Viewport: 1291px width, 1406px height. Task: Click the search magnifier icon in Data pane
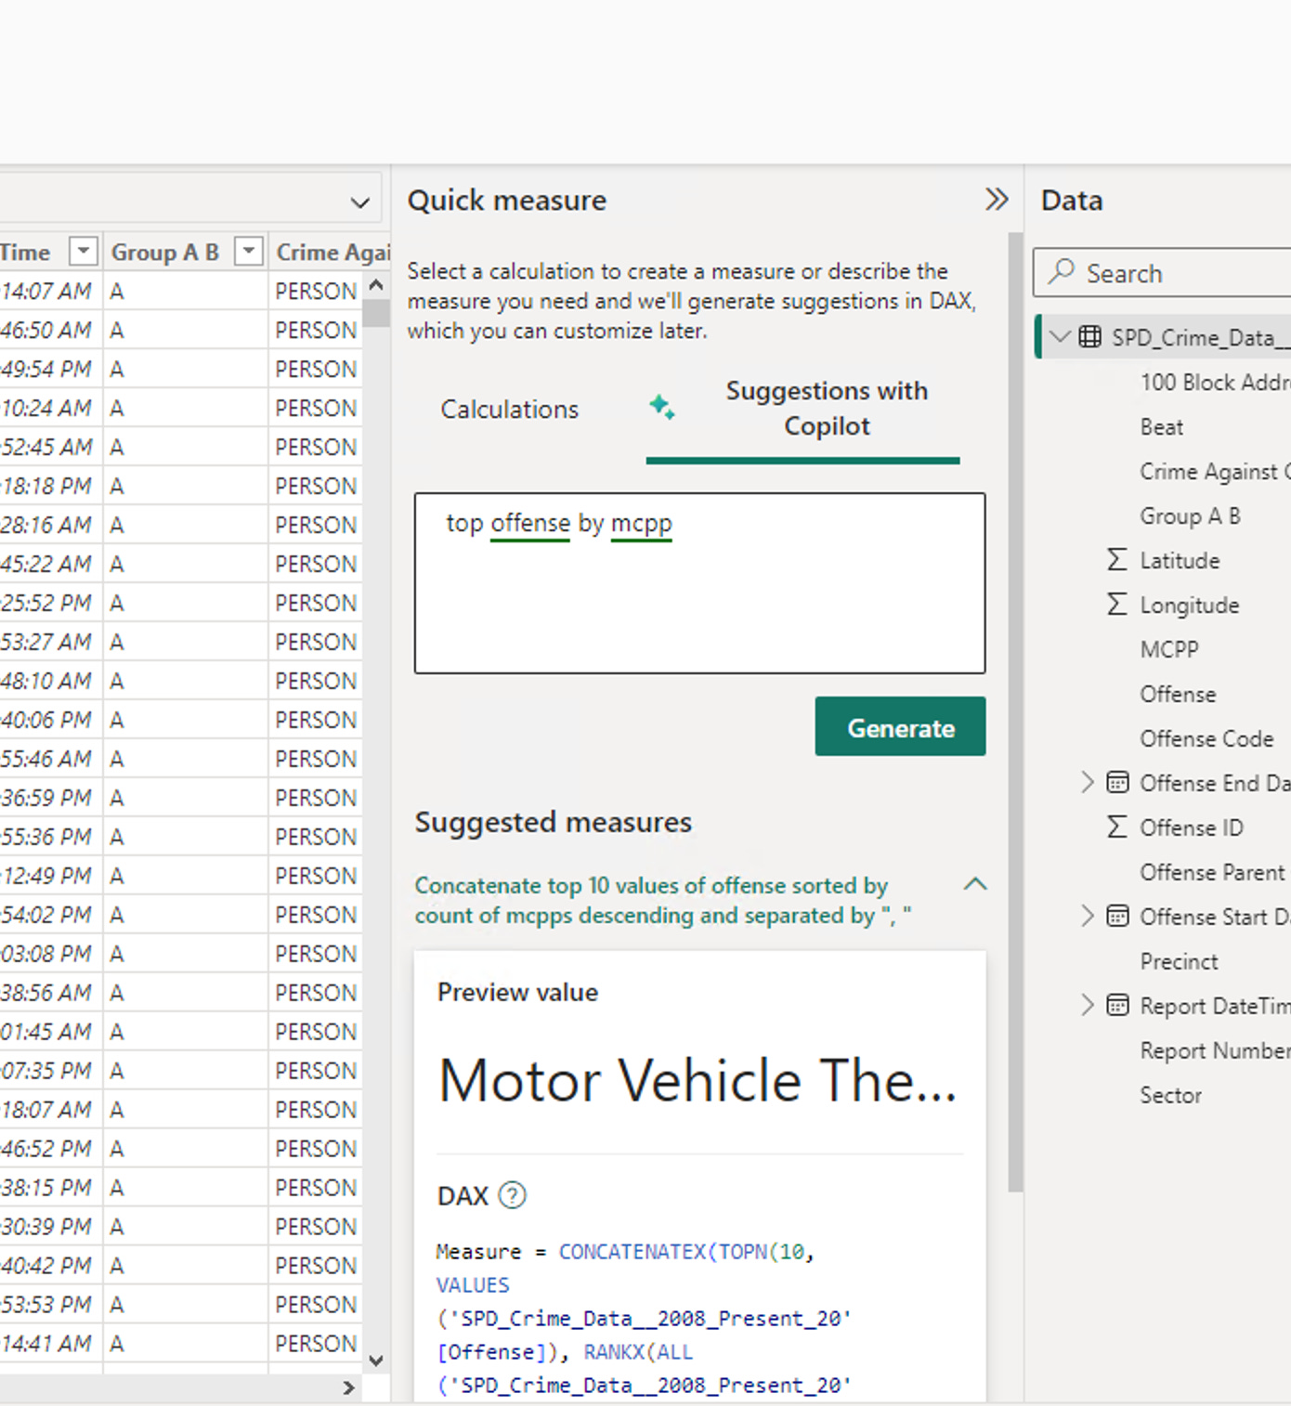click(1062, 272)
